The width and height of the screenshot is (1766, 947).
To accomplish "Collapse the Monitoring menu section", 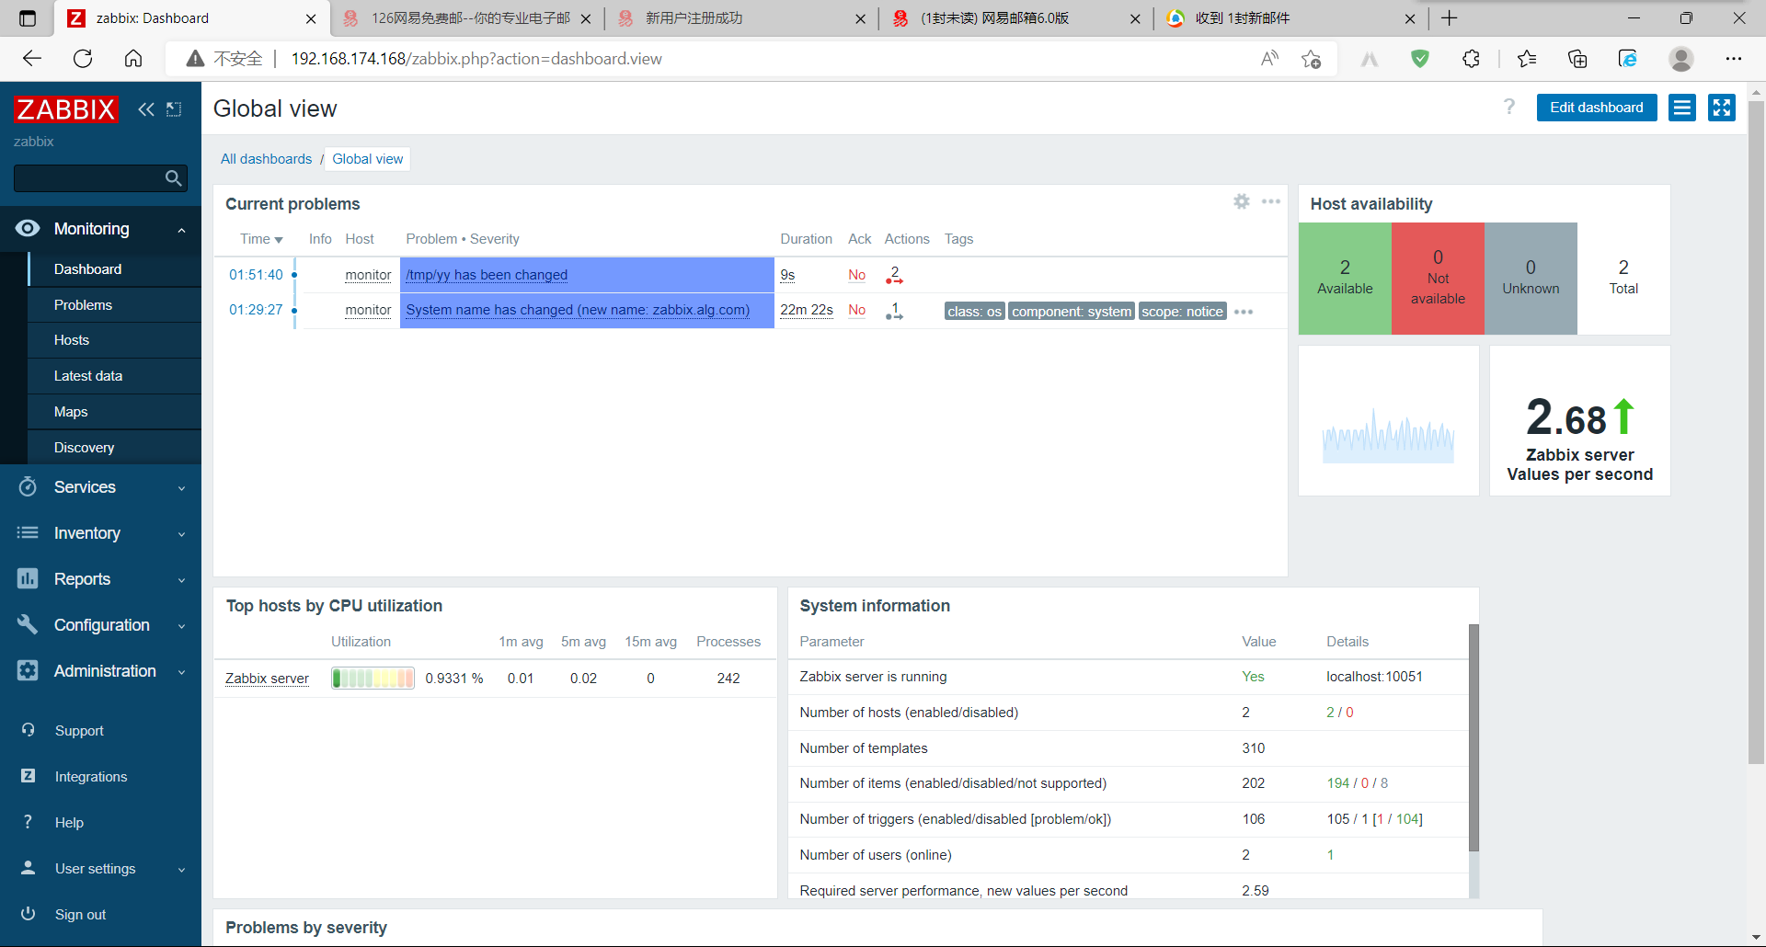I will point(100,229).
